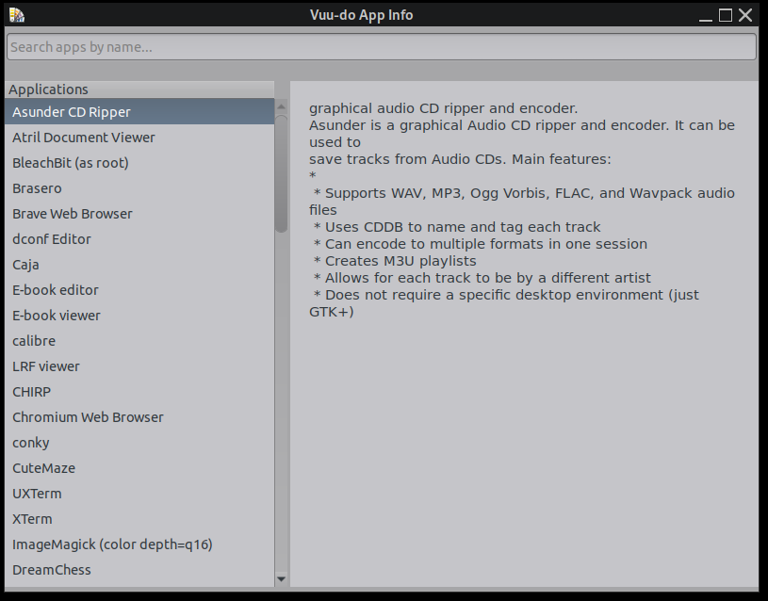Select the E-book viewer entry
768x601 pixels.
139,316
